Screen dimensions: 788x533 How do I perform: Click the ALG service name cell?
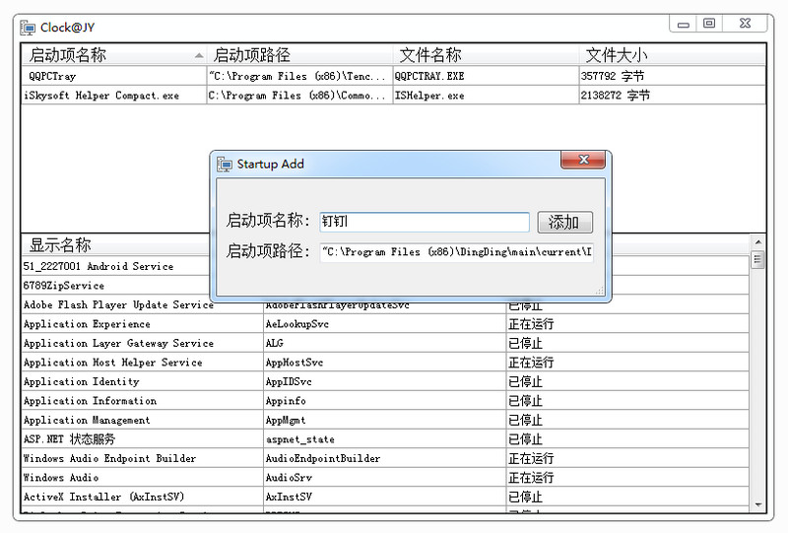[384, 343]
